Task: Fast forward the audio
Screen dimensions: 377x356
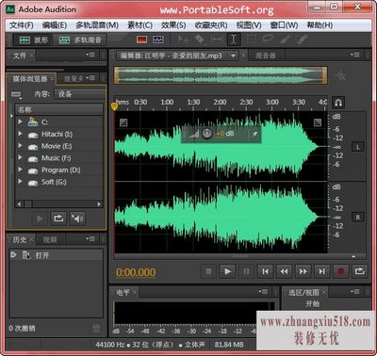Action: [x=303, y=271]
